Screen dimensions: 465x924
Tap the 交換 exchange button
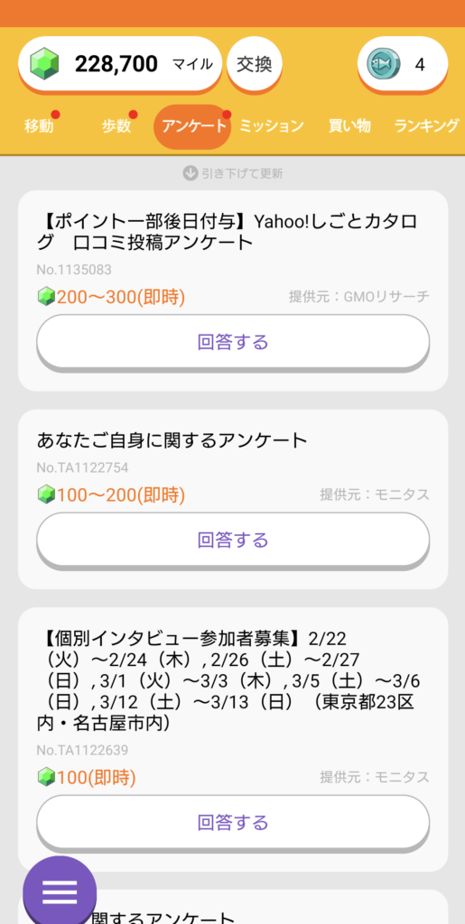click(x=255, y=64)
